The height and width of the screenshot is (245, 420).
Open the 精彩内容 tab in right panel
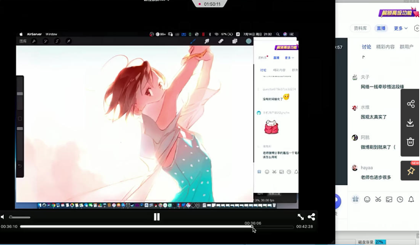pos(385,47)
